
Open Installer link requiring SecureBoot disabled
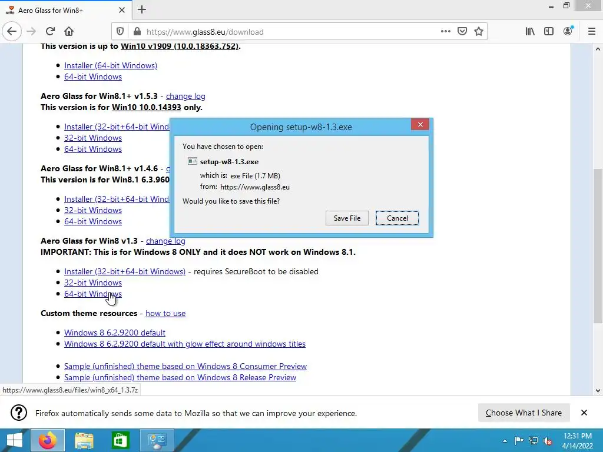[x=125, y=271]
